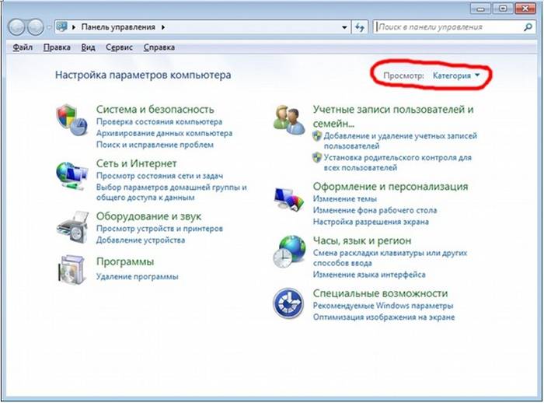The width and height of the screenshot is (544, 403).
Task: Click Просмотр устройств и принтеров link
Action: coord(159,229)
